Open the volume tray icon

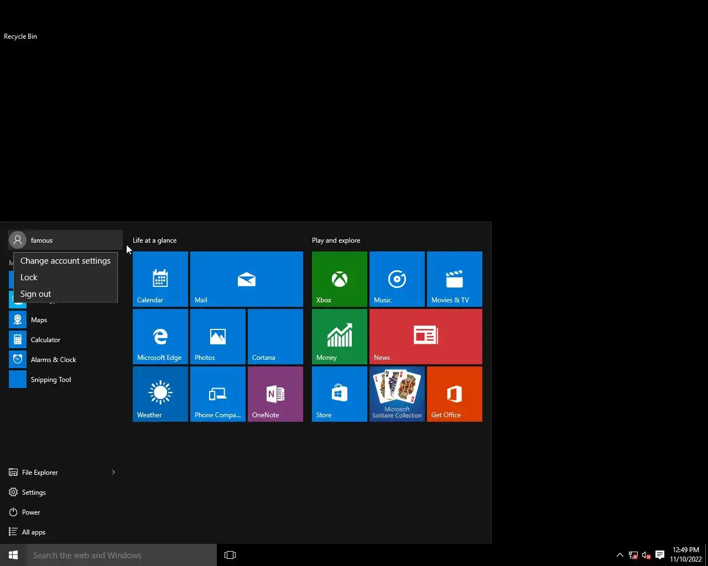(646, 555)
